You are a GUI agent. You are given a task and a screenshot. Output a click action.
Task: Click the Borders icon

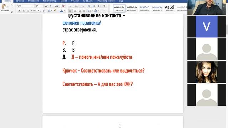click(102, 11)
